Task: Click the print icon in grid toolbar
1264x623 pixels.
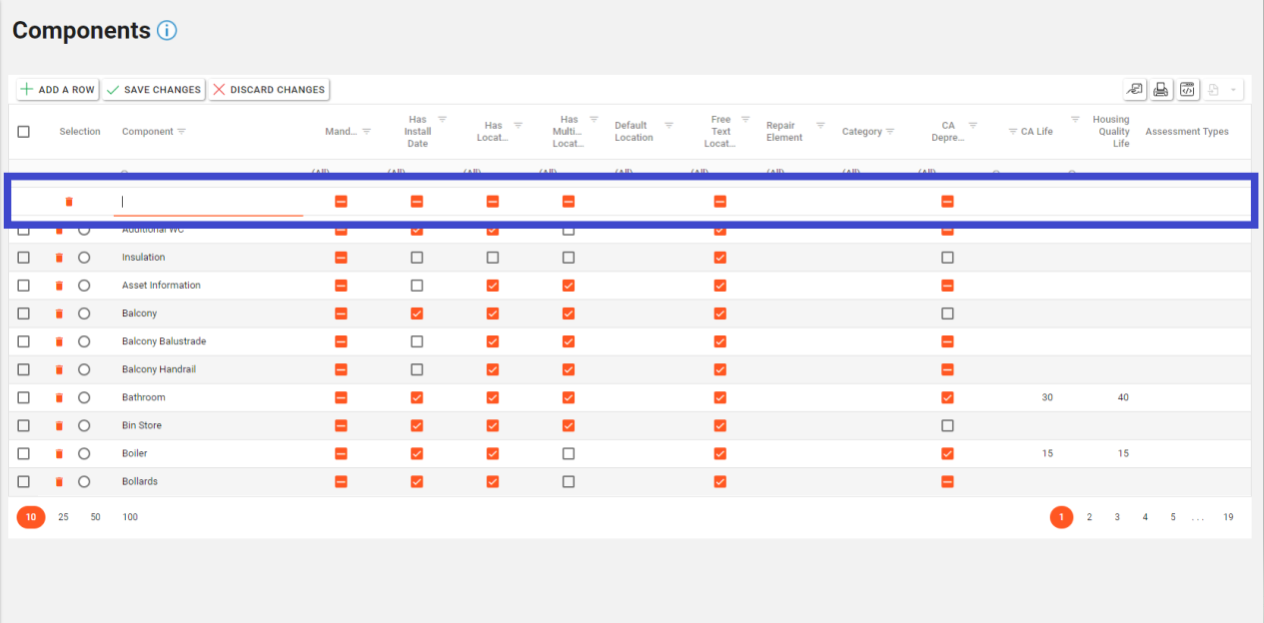Action: 1160,90
